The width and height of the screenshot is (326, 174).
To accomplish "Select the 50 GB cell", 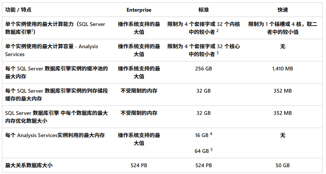I will pyautogui.click(x=283, y=165).
